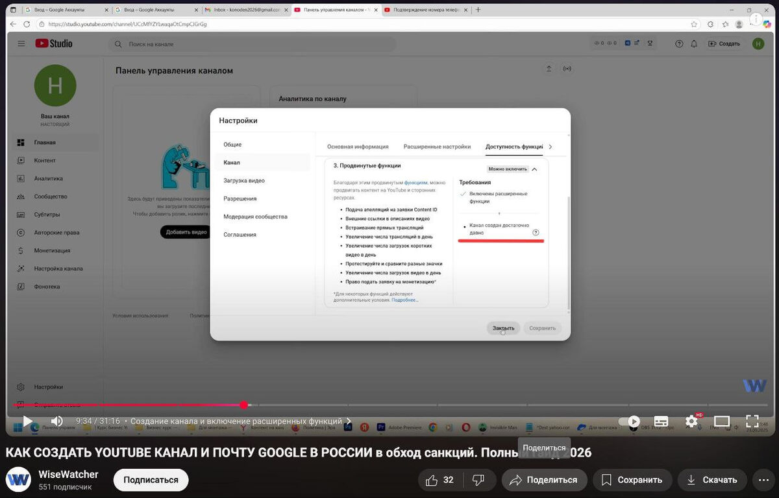This screenshot has height=498, width=779.
Task: Select Соглашения in the settings dialog
Action: click(x=262, y=234)
